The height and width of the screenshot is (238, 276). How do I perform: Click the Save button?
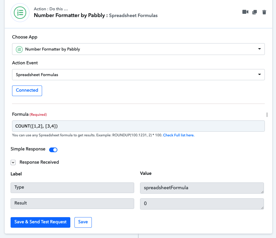83,222
